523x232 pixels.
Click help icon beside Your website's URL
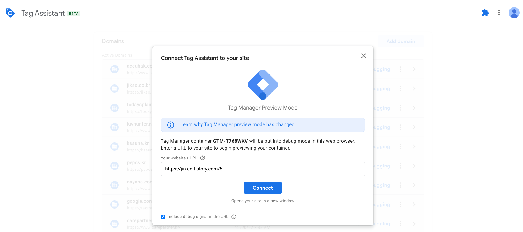203,158
